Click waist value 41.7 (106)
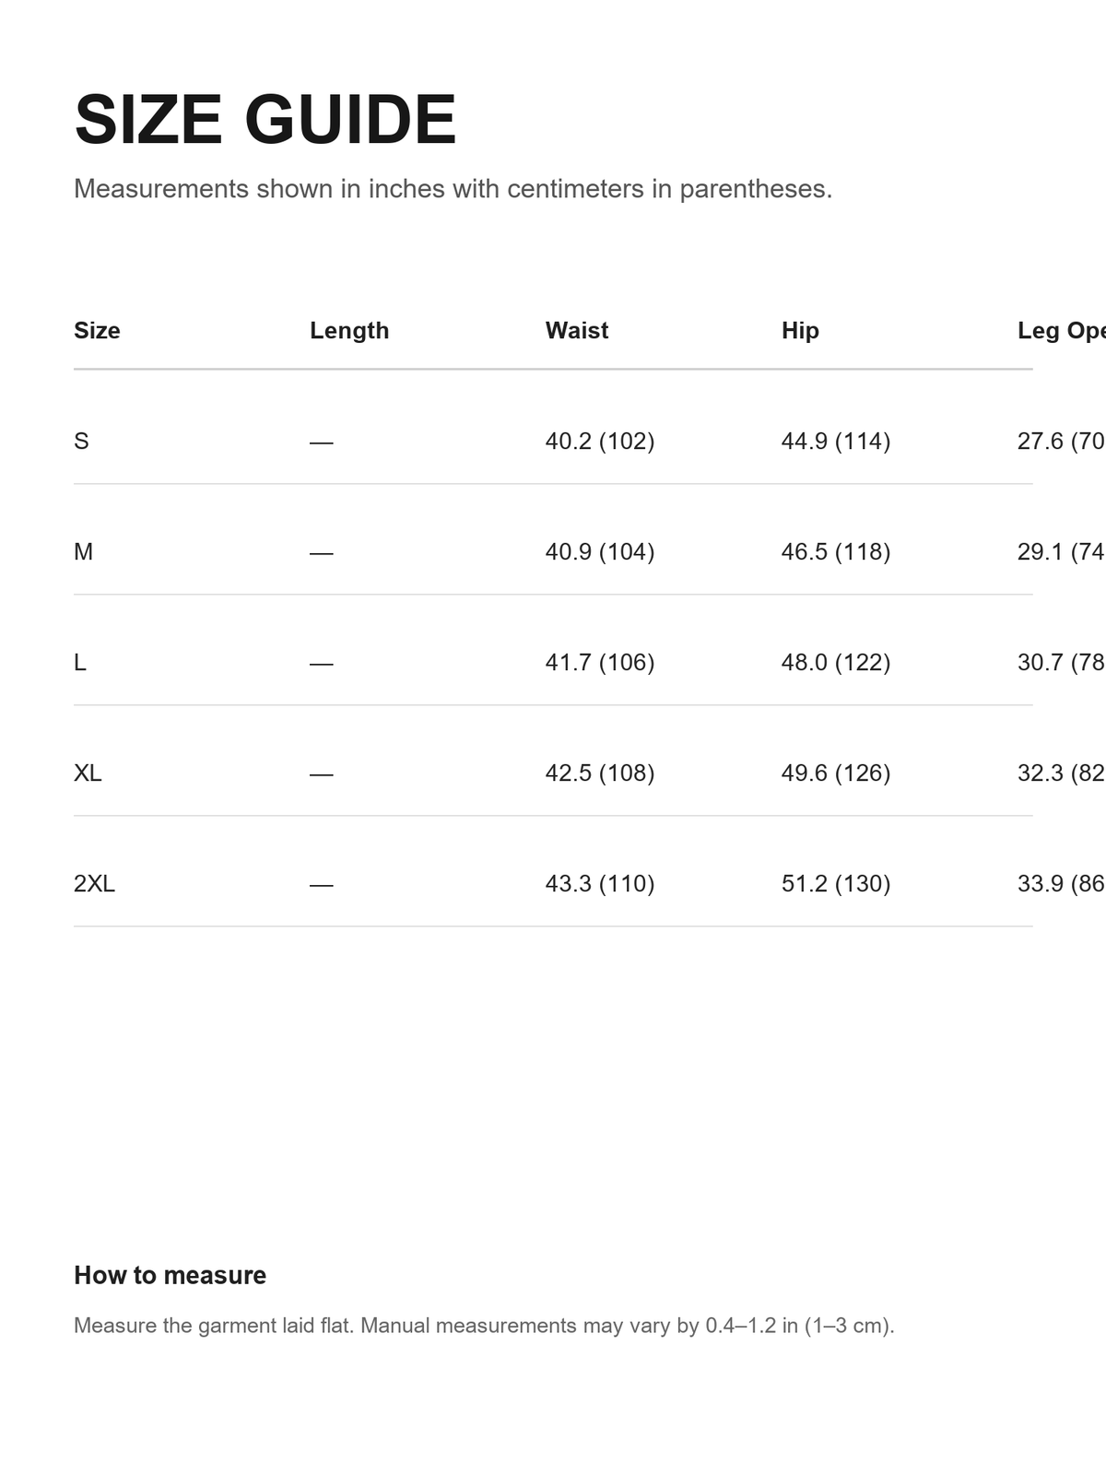Screen dimensions: 1106x1475 [600, 662]
